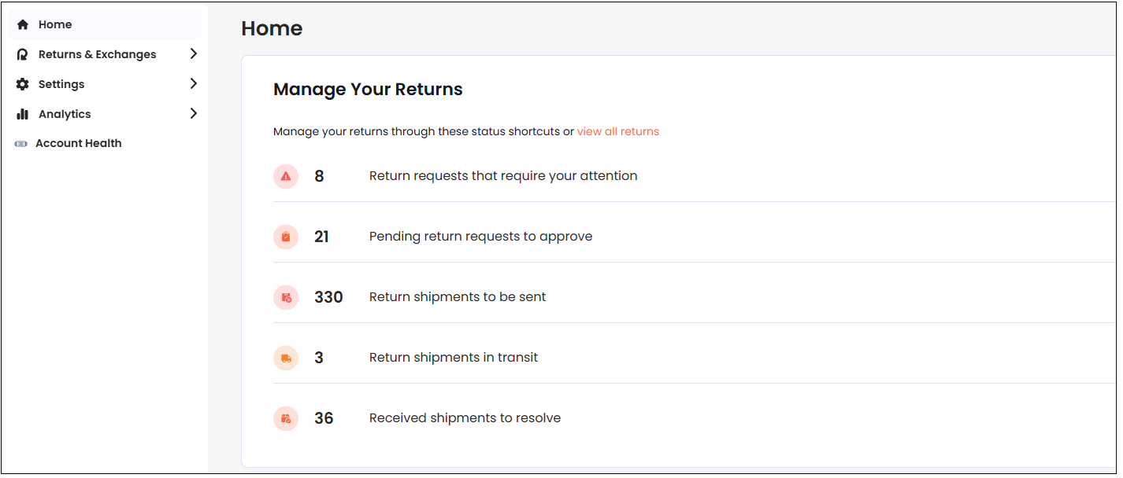The height and width of the screenshot is (478, 1123).
Task: Click the Settings gear icon
Action: [x=23, y=84]
